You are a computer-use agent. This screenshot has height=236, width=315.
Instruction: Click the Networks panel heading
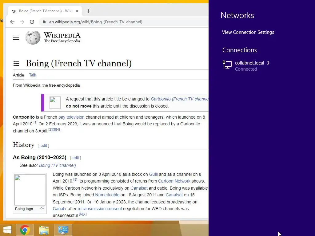coord(237,15)
